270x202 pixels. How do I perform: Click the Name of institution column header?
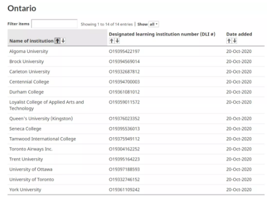[x=31, y=41]
